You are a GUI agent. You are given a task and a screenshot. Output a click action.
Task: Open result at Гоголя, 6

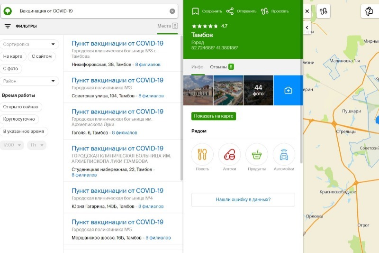pos(123,122)
